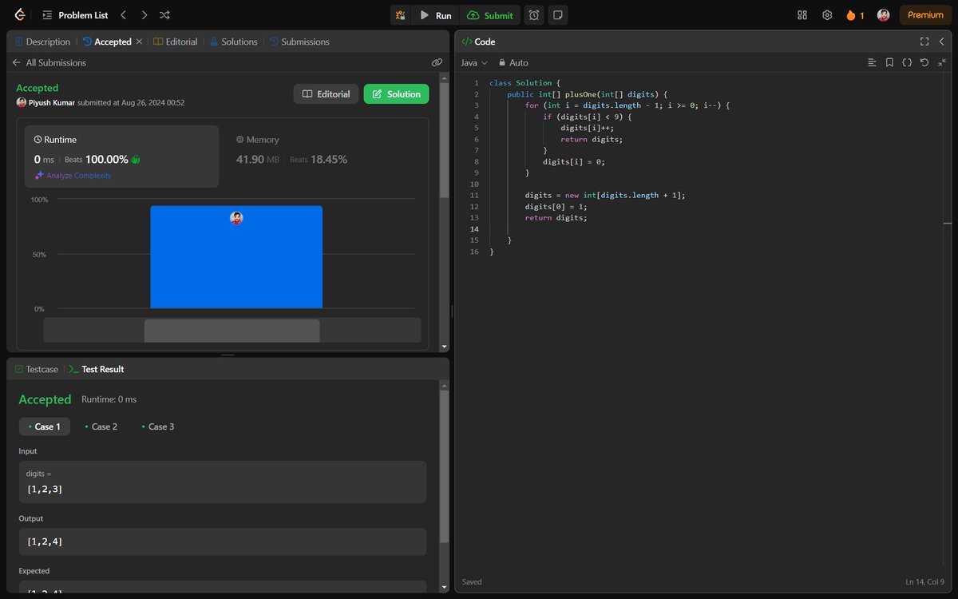Open the Problem List
This screenshot has height=599, width=958.
(74, 15)
